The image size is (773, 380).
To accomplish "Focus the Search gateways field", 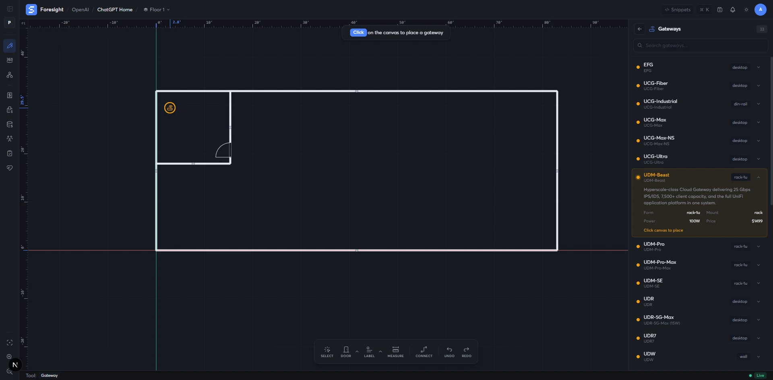I will point(700,45).
